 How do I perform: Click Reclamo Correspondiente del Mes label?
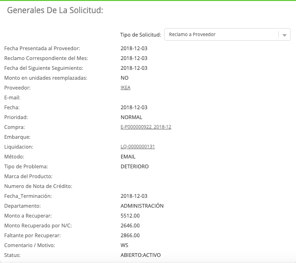pyautogui.click(x=46, y=58)
